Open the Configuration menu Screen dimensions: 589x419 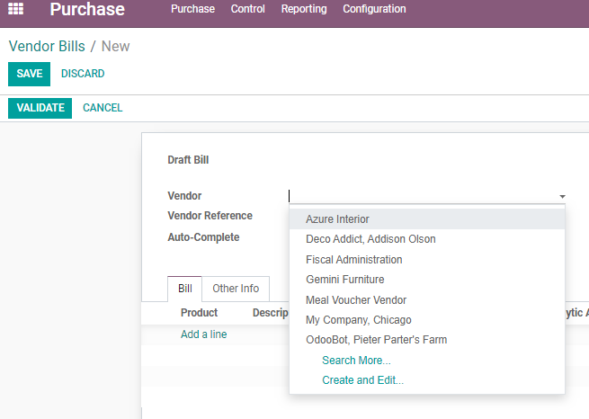374,9
